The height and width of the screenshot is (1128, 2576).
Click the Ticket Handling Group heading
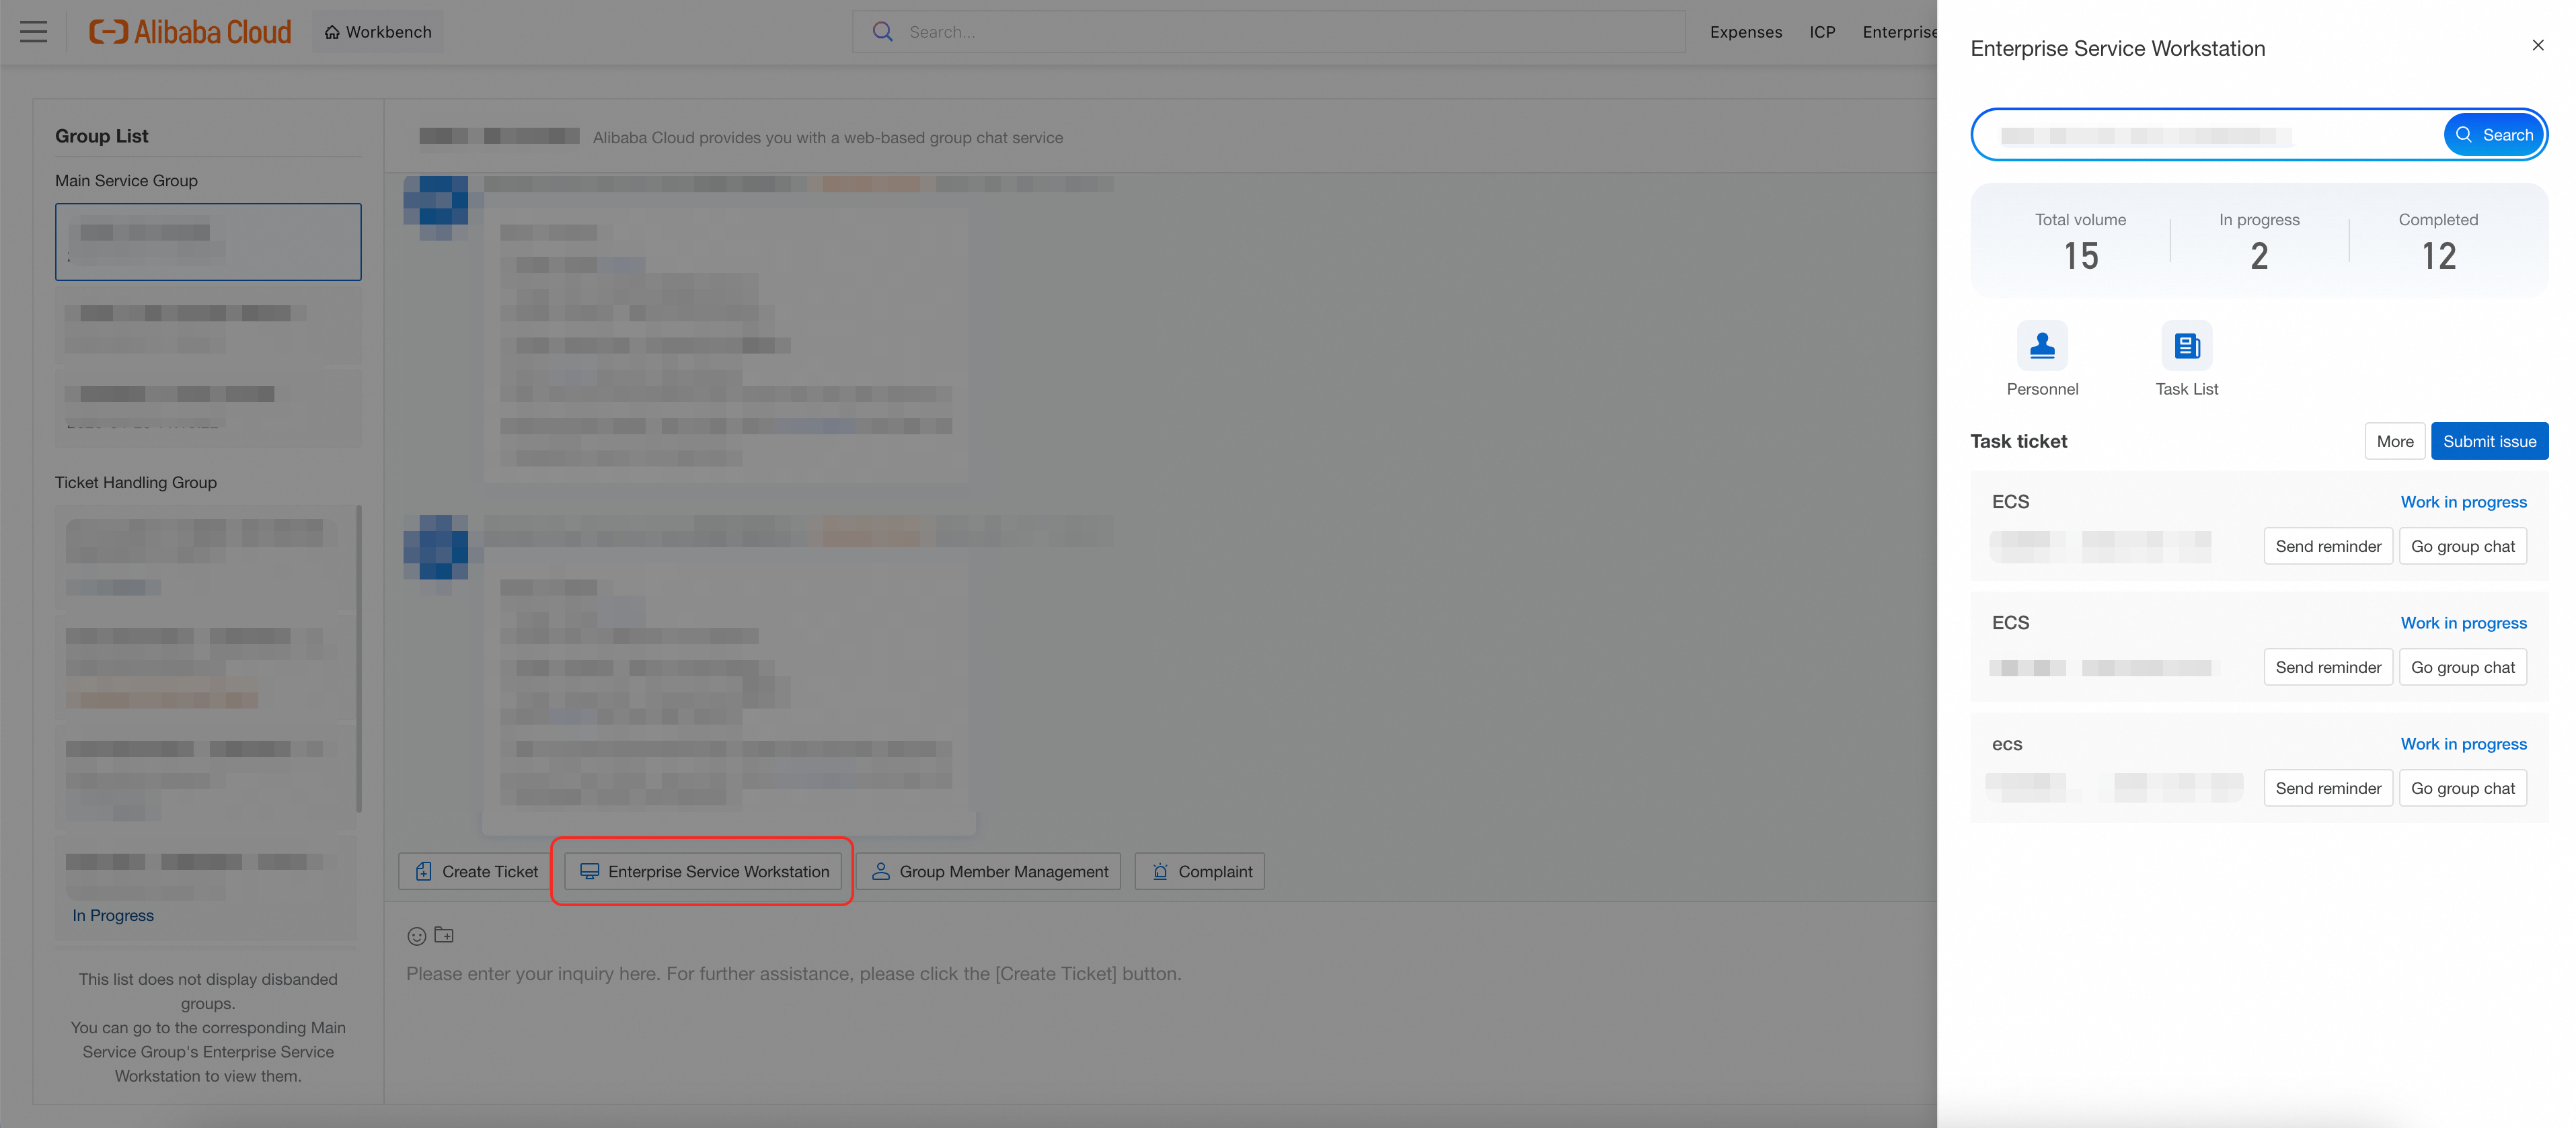[136, 483]
